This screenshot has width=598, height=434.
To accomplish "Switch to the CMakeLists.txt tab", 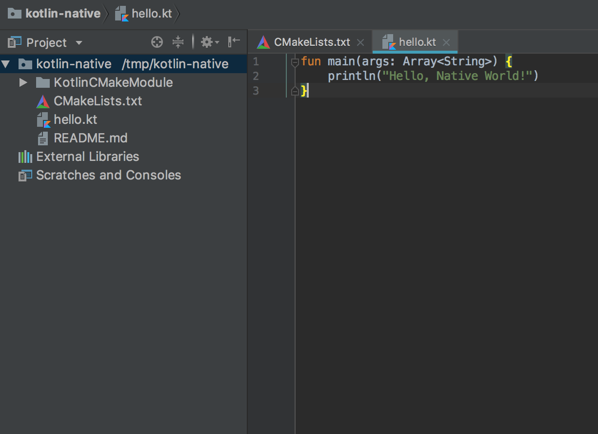I will click(311, 42).
